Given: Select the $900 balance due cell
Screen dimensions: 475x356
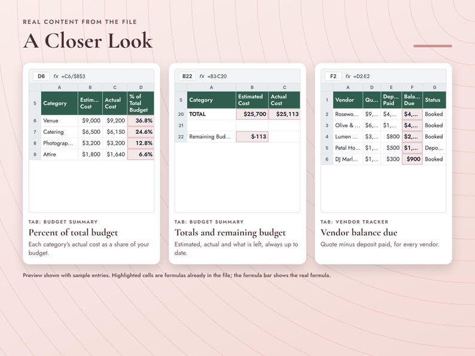Looking at the screenshot, I should pyautogui.click(x=412, y=159).
